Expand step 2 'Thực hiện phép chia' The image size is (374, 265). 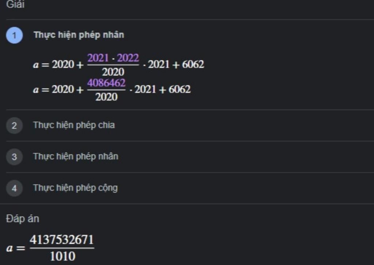[74, 125]
